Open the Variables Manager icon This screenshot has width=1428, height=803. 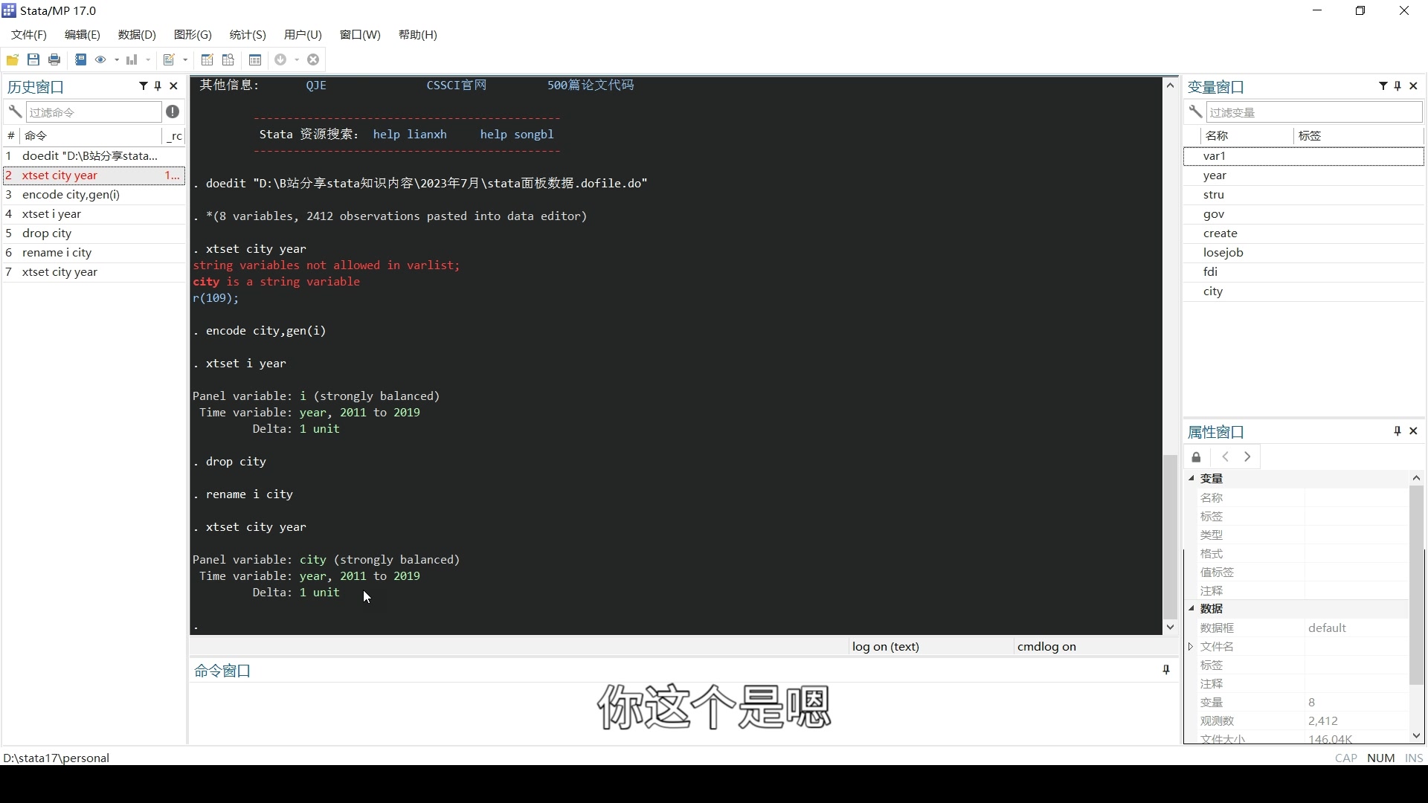click(x=255, y=60)
